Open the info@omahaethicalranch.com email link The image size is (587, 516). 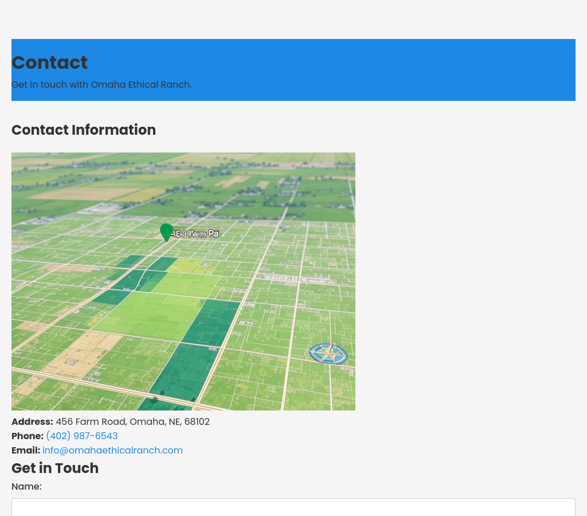(x=112, y=451)
